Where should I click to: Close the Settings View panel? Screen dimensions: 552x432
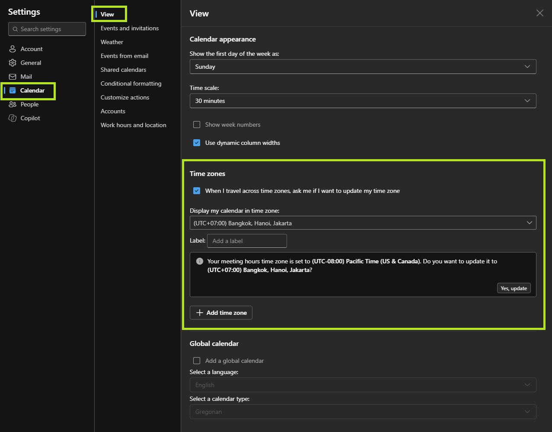[540, 13]
